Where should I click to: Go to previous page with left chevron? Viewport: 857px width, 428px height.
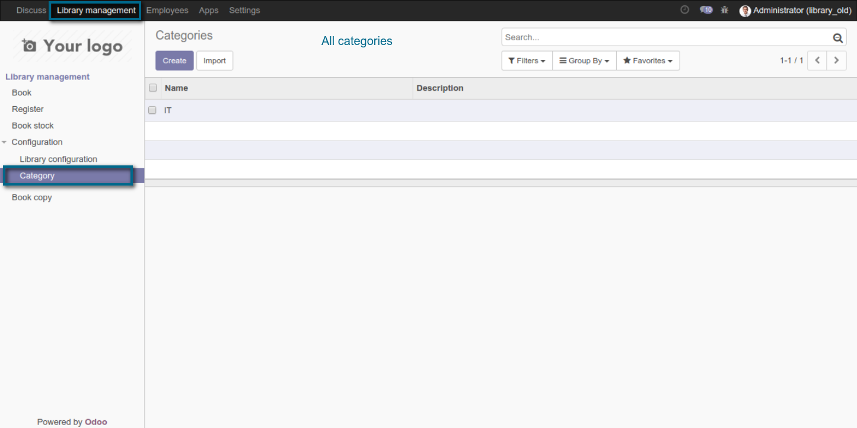click(x=817, y=60)
